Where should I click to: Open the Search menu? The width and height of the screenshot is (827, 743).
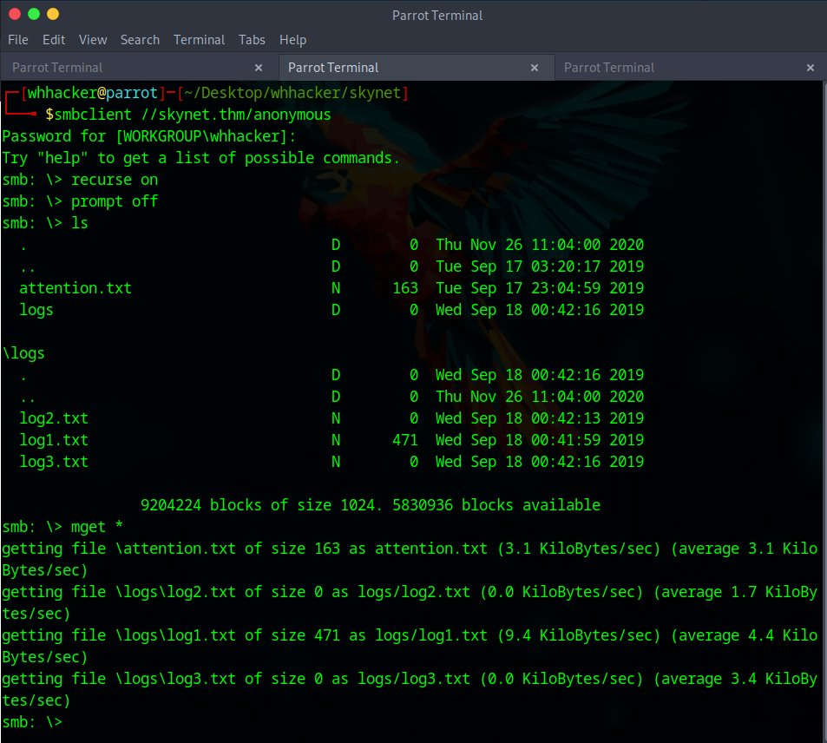(140, 40)
